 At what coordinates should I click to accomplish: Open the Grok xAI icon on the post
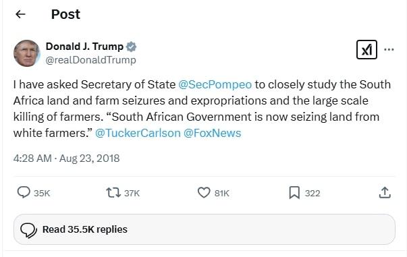click(367, 49)
